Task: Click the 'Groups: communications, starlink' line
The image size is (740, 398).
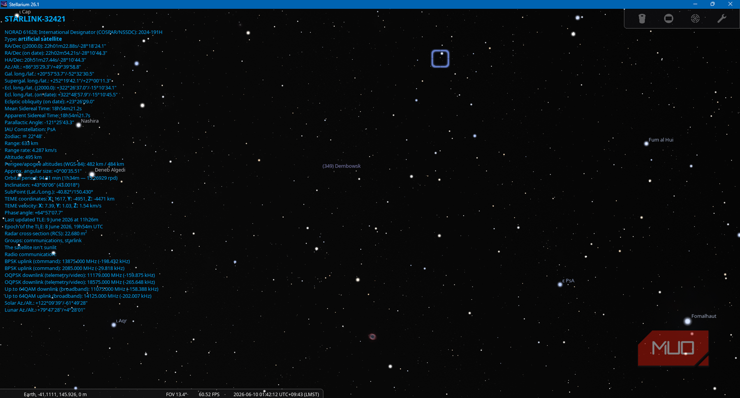Action: click(x=43, y=240)
